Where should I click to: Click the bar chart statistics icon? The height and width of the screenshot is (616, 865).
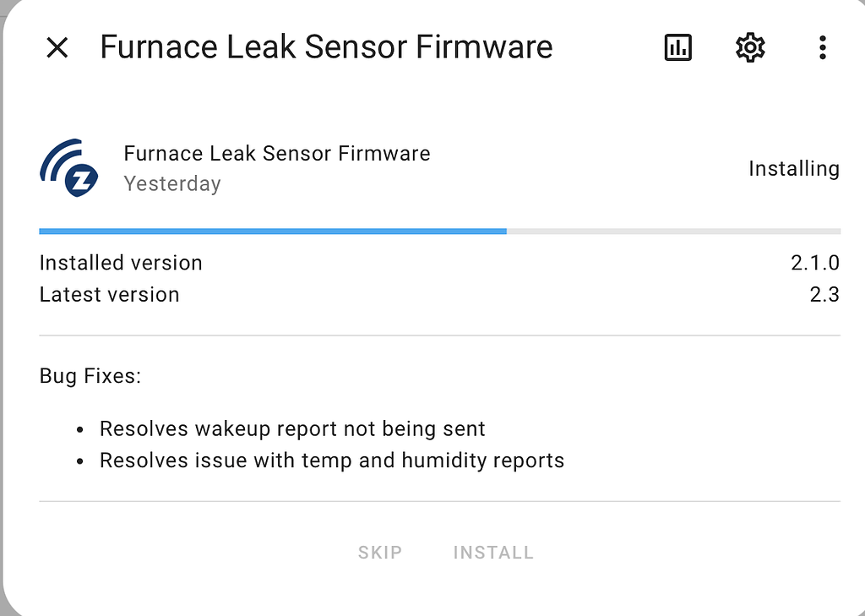[x=677, y=47]
